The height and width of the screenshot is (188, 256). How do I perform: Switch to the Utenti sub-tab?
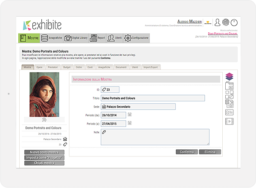pos(135,67)
